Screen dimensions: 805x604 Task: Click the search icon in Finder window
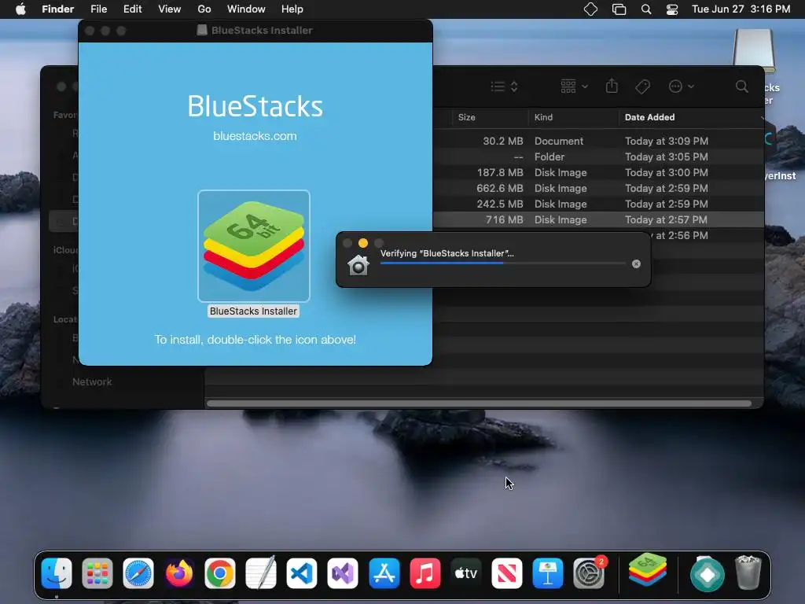coord(742,87)
